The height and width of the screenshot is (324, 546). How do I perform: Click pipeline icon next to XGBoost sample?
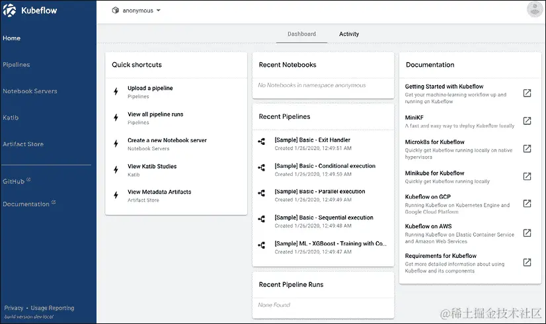pos(262,245)
